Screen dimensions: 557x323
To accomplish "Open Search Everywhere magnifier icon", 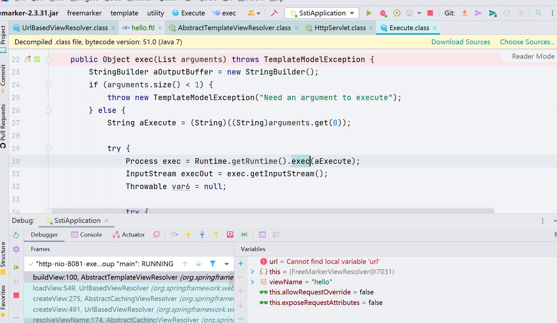I will coord(539,13).
